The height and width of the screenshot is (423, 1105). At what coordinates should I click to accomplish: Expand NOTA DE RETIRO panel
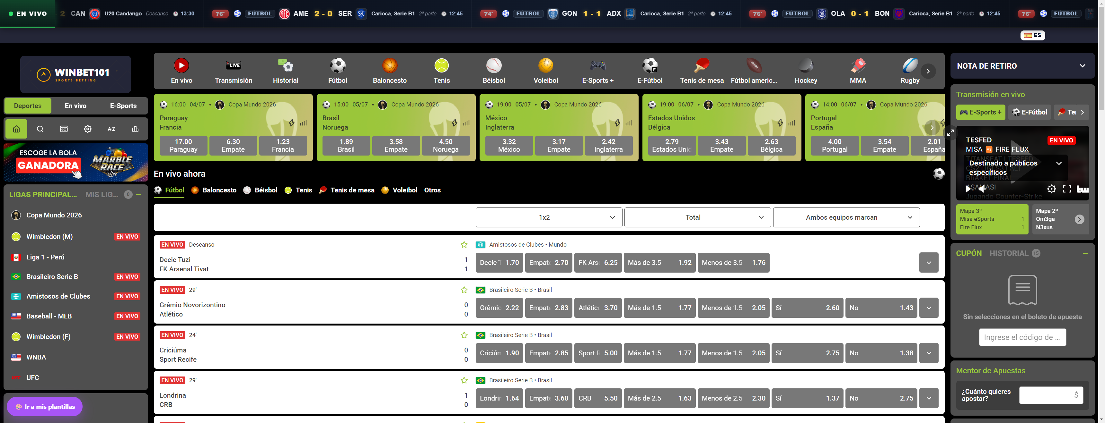1082,66
